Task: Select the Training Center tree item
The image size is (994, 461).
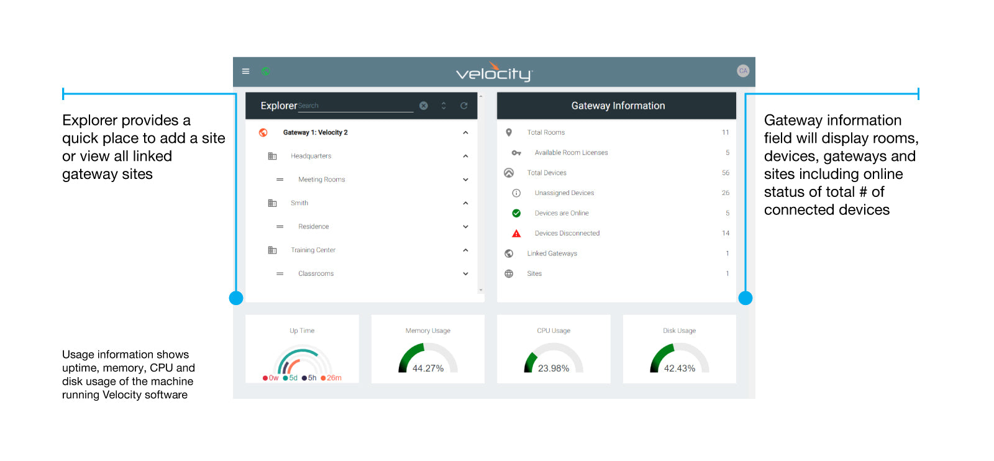Action: click(313, 250)
